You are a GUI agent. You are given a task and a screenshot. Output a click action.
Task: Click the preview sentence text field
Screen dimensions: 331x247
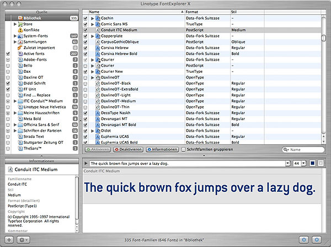[x=188, y=163]
